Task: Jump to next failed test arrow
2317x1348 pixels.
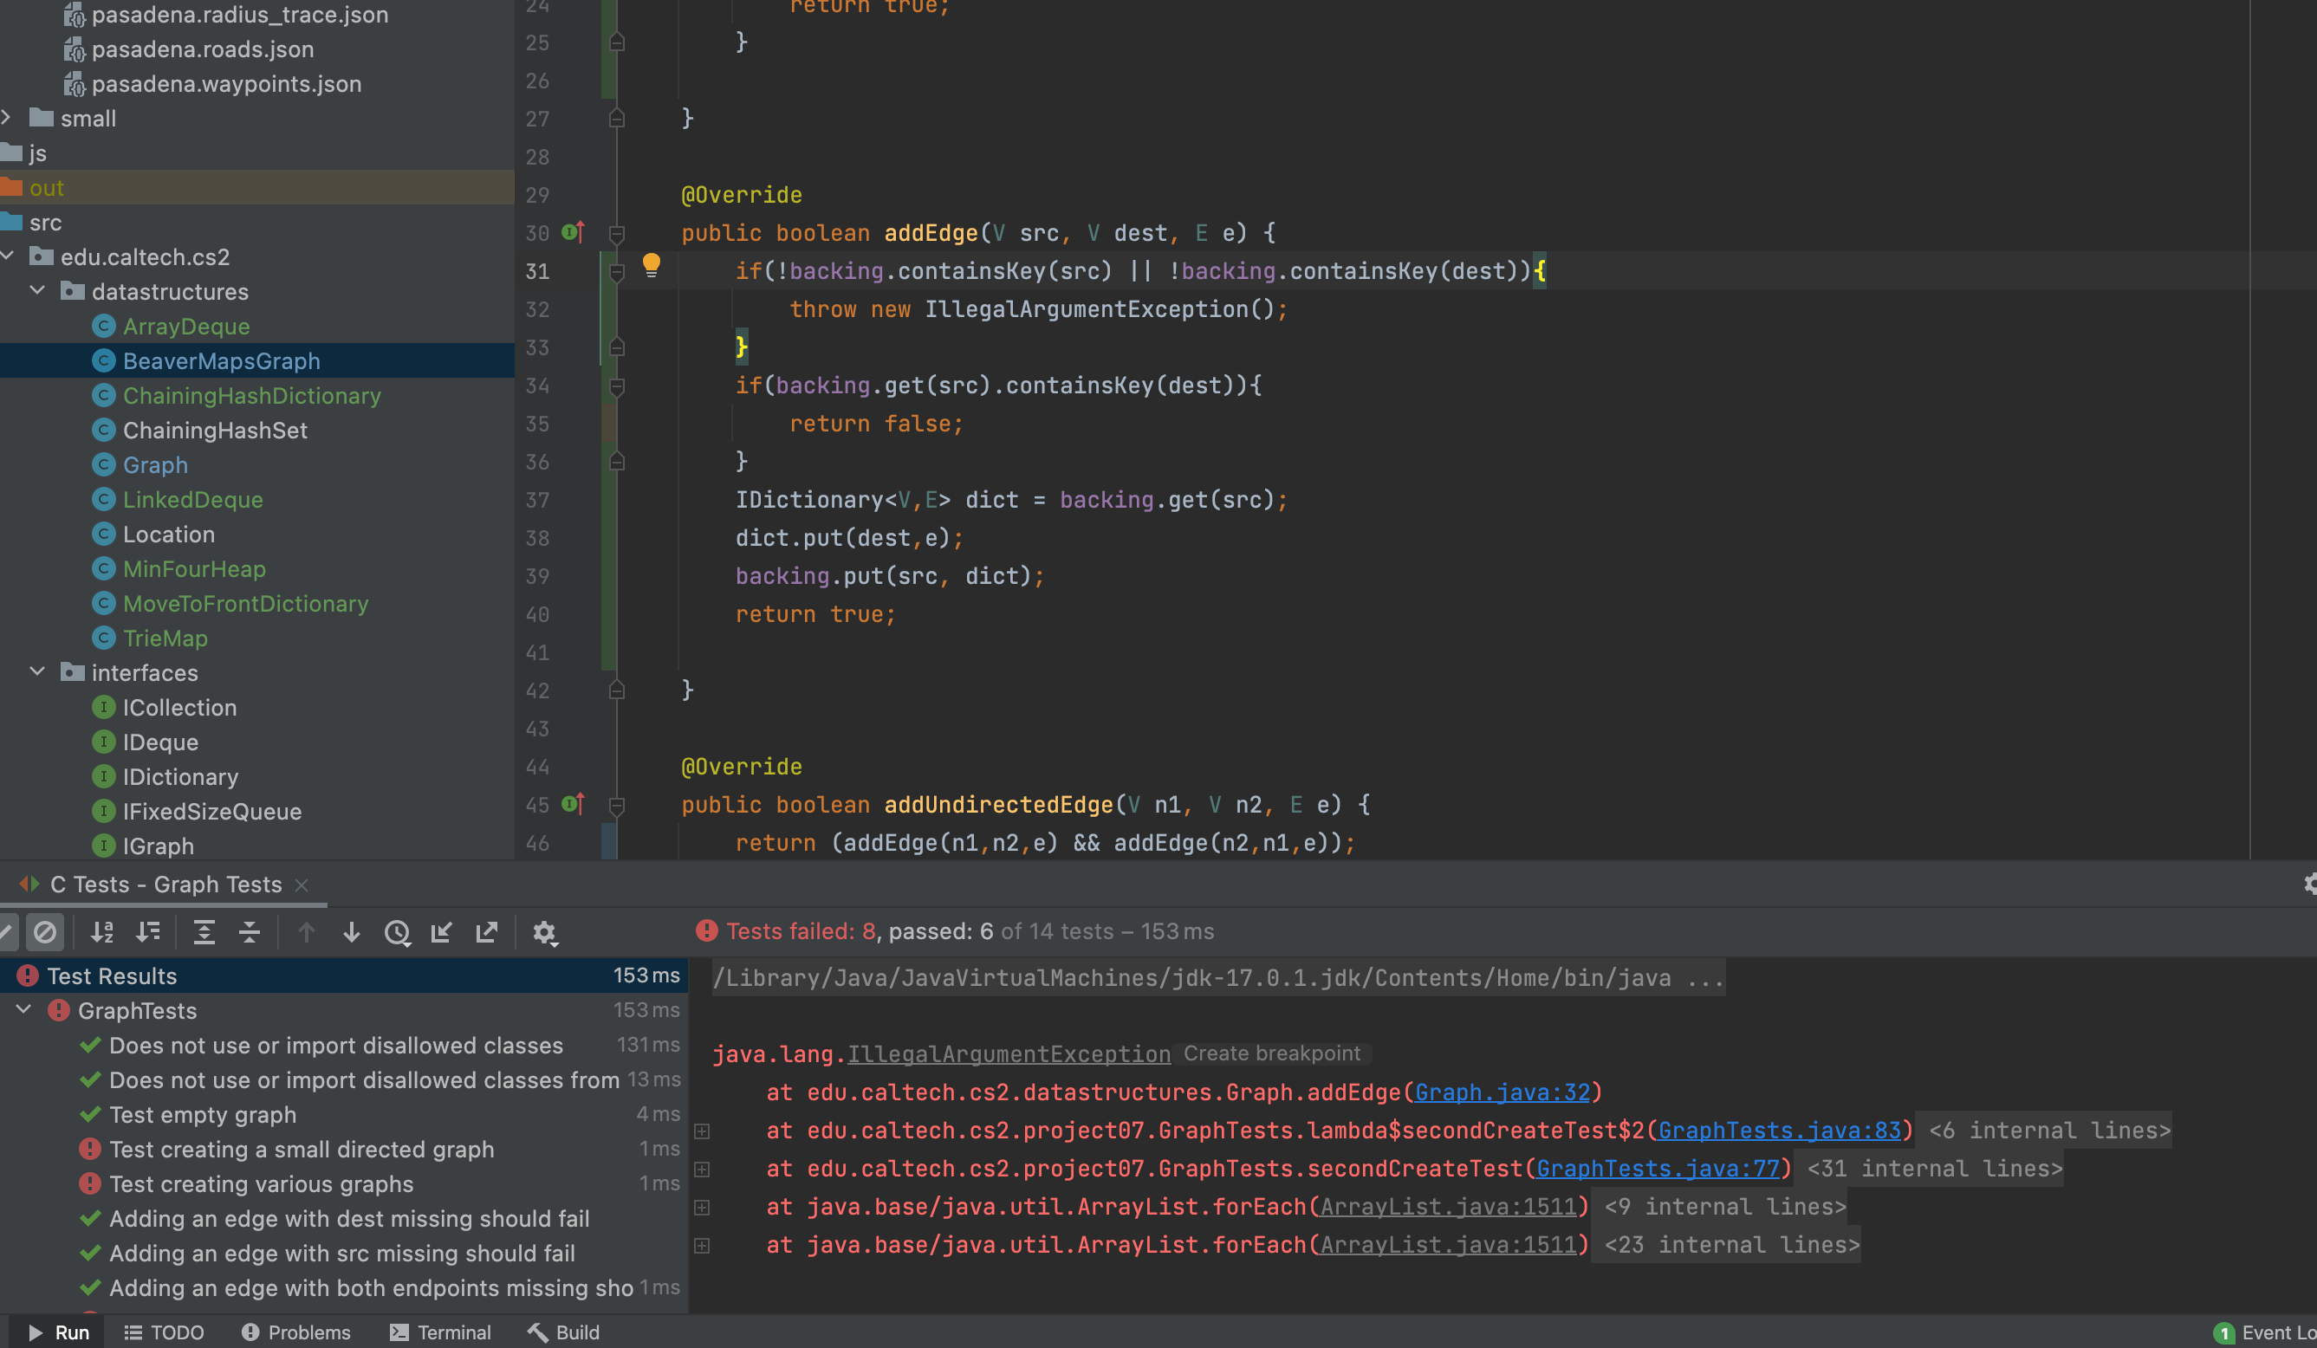Action: [351, 932]
